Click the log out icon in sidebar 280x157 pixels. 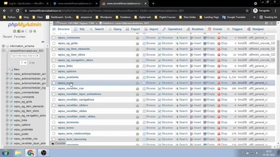[18, 31]
